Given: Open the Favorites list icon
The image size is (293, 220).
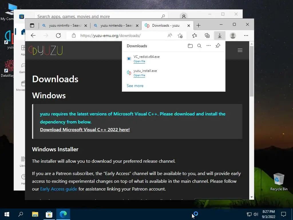Looking at the screenshot, I should [x=195, y=36].
